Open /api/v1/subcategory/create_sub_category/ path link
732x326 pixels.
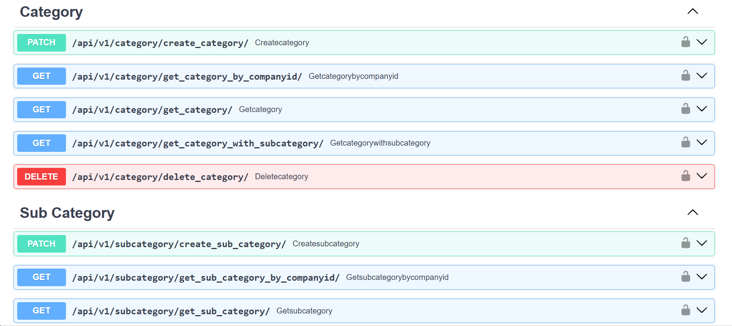pos(179,244)
